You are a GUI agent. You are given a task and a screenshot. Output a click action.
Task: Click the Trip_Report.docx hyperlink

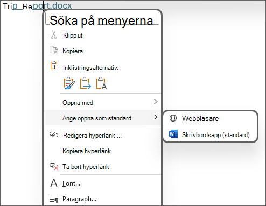(x=37, y=6)
